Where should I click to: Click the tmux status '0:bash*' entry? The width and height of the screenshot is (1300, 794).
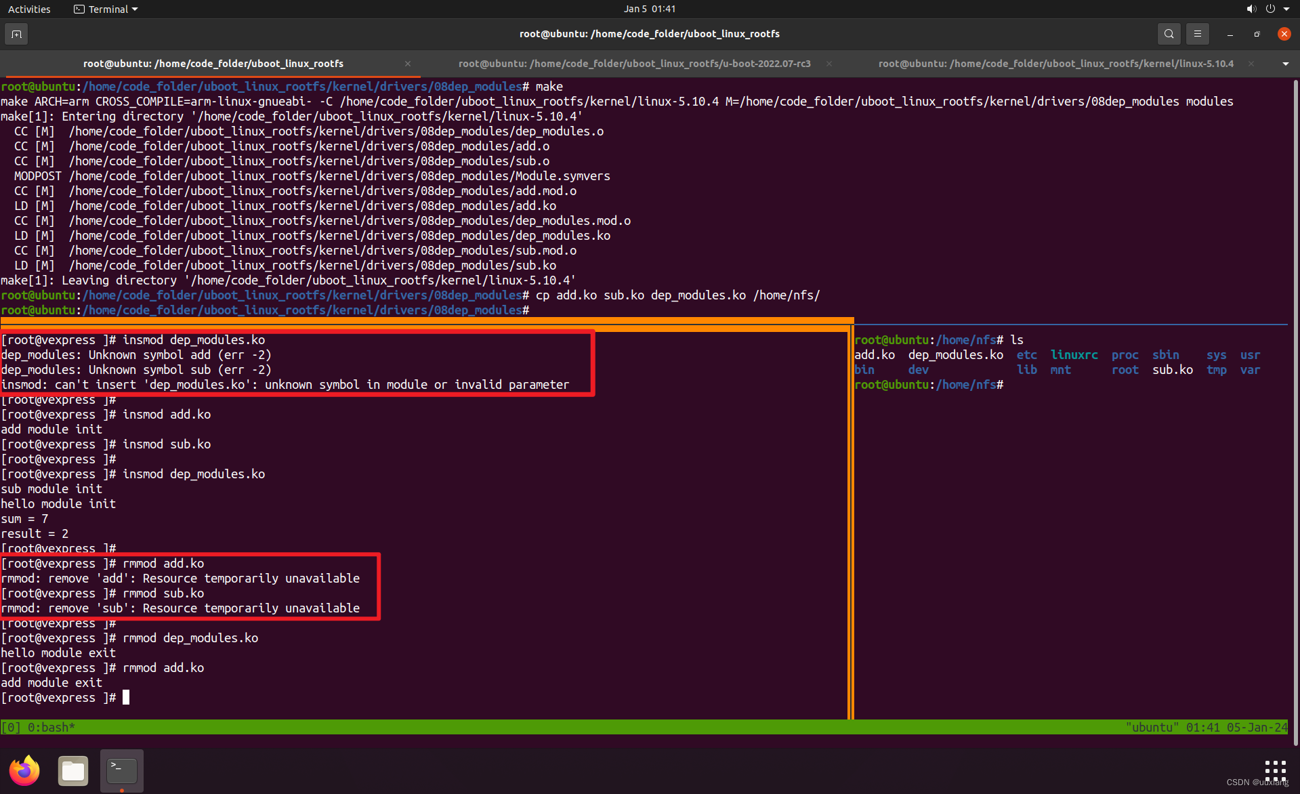click(51, 728)
